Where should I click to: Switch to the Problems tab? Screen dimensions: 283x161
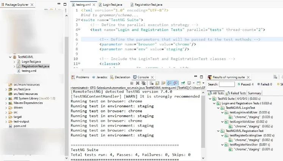[x=80, y=77]
